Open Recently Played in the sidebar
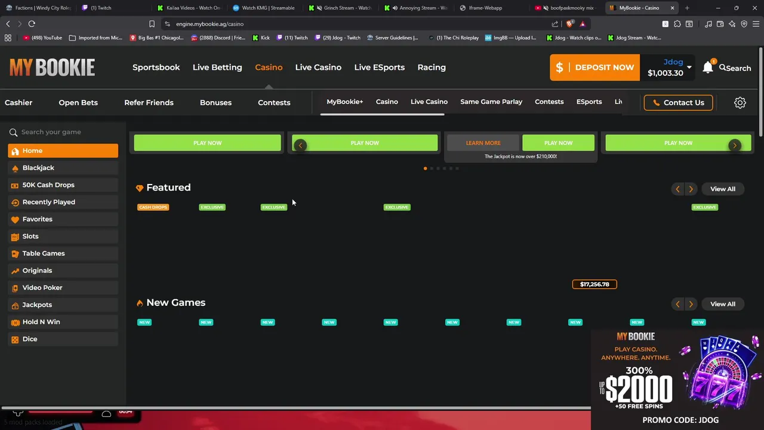 (x=63, y=202)
